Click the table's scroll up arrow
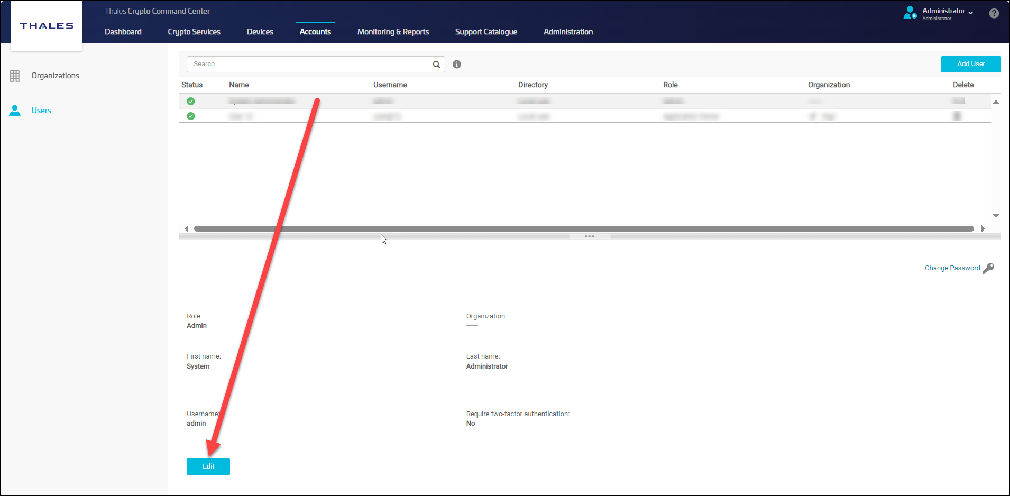1010x496 pixels. pyautogui.click(x=996, y=102)
